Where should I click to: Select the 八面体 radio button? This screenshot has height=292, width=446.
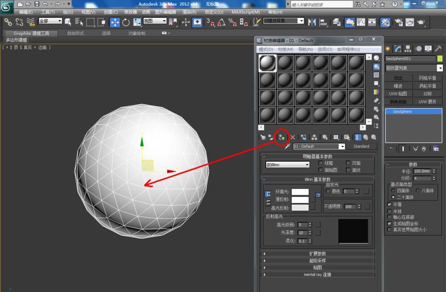[417, 190]
